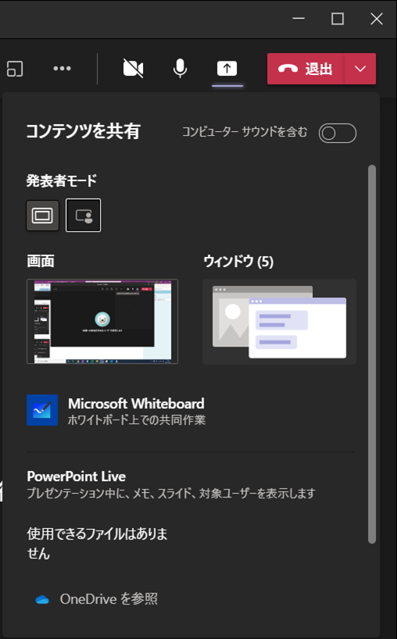Click the 退出 leave button
Screen dimensions: 397x639
coord(306,69)
